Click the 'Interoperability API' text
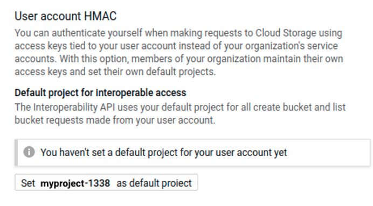This screenshot has width=373, height=206. point(74,107)
